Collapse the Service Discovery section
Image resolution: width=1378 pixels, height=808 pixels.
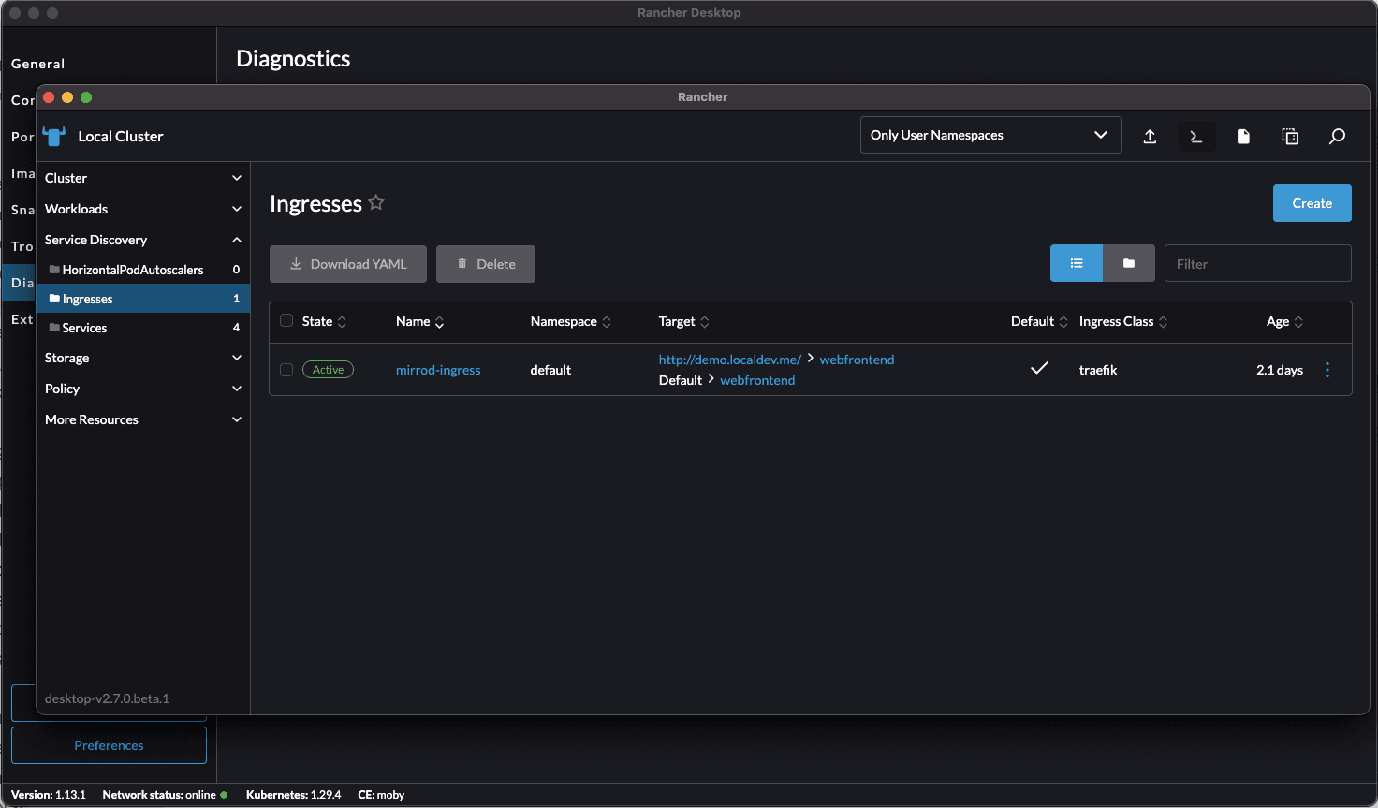143,240
